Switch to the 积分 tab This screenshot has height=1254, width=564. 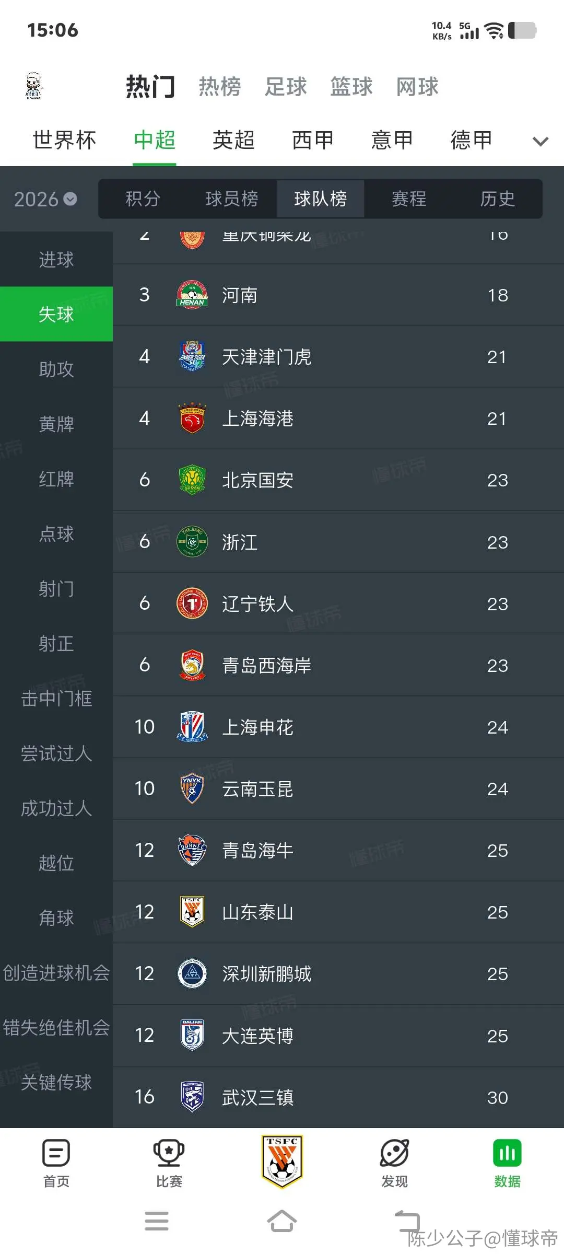tap(143, 199)
